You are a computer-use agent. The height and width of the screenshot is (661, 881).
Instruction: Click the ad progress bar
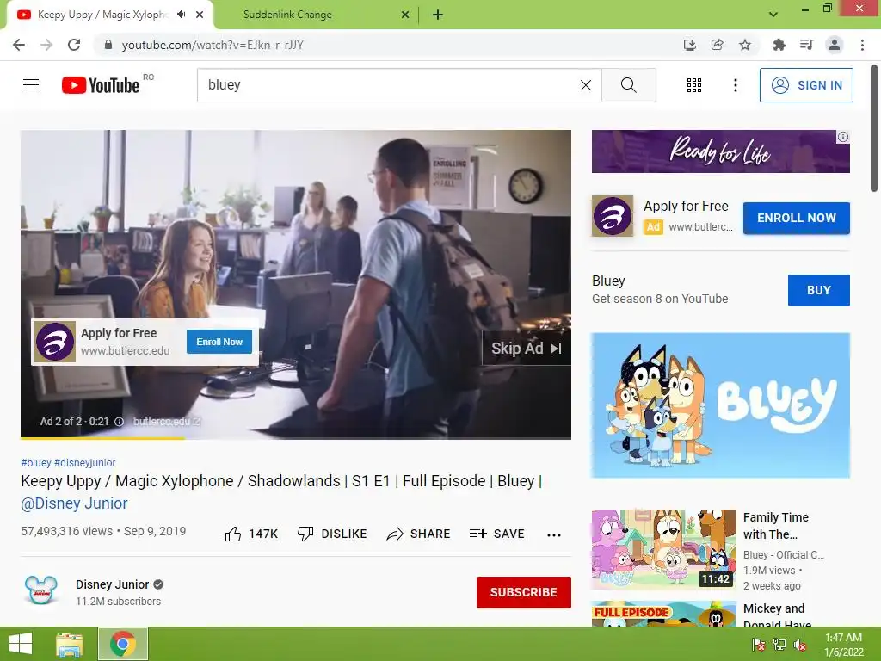point(296,438)
